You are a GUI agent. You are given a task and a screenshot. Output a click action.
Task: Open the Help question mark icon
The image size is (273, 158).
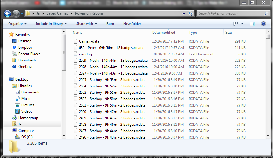point(263,24)
